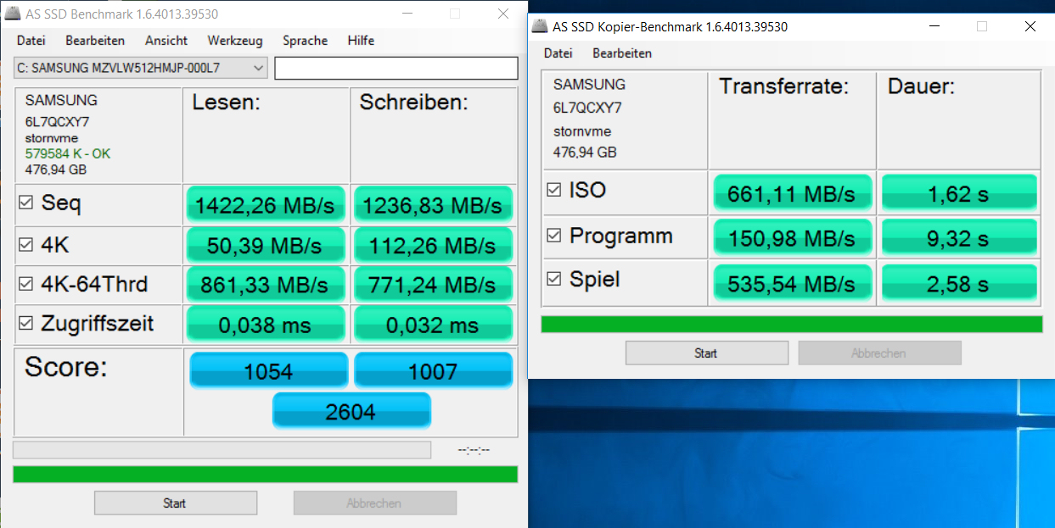Disable the Spiel copy test checkbox
Screen dimensions: 1055x528
click(x=554, y=280)
